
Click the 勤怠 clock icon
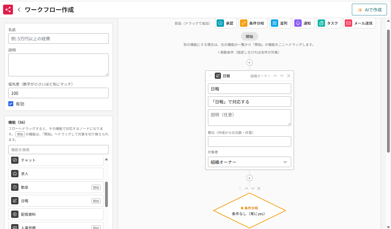pos(15,187)
